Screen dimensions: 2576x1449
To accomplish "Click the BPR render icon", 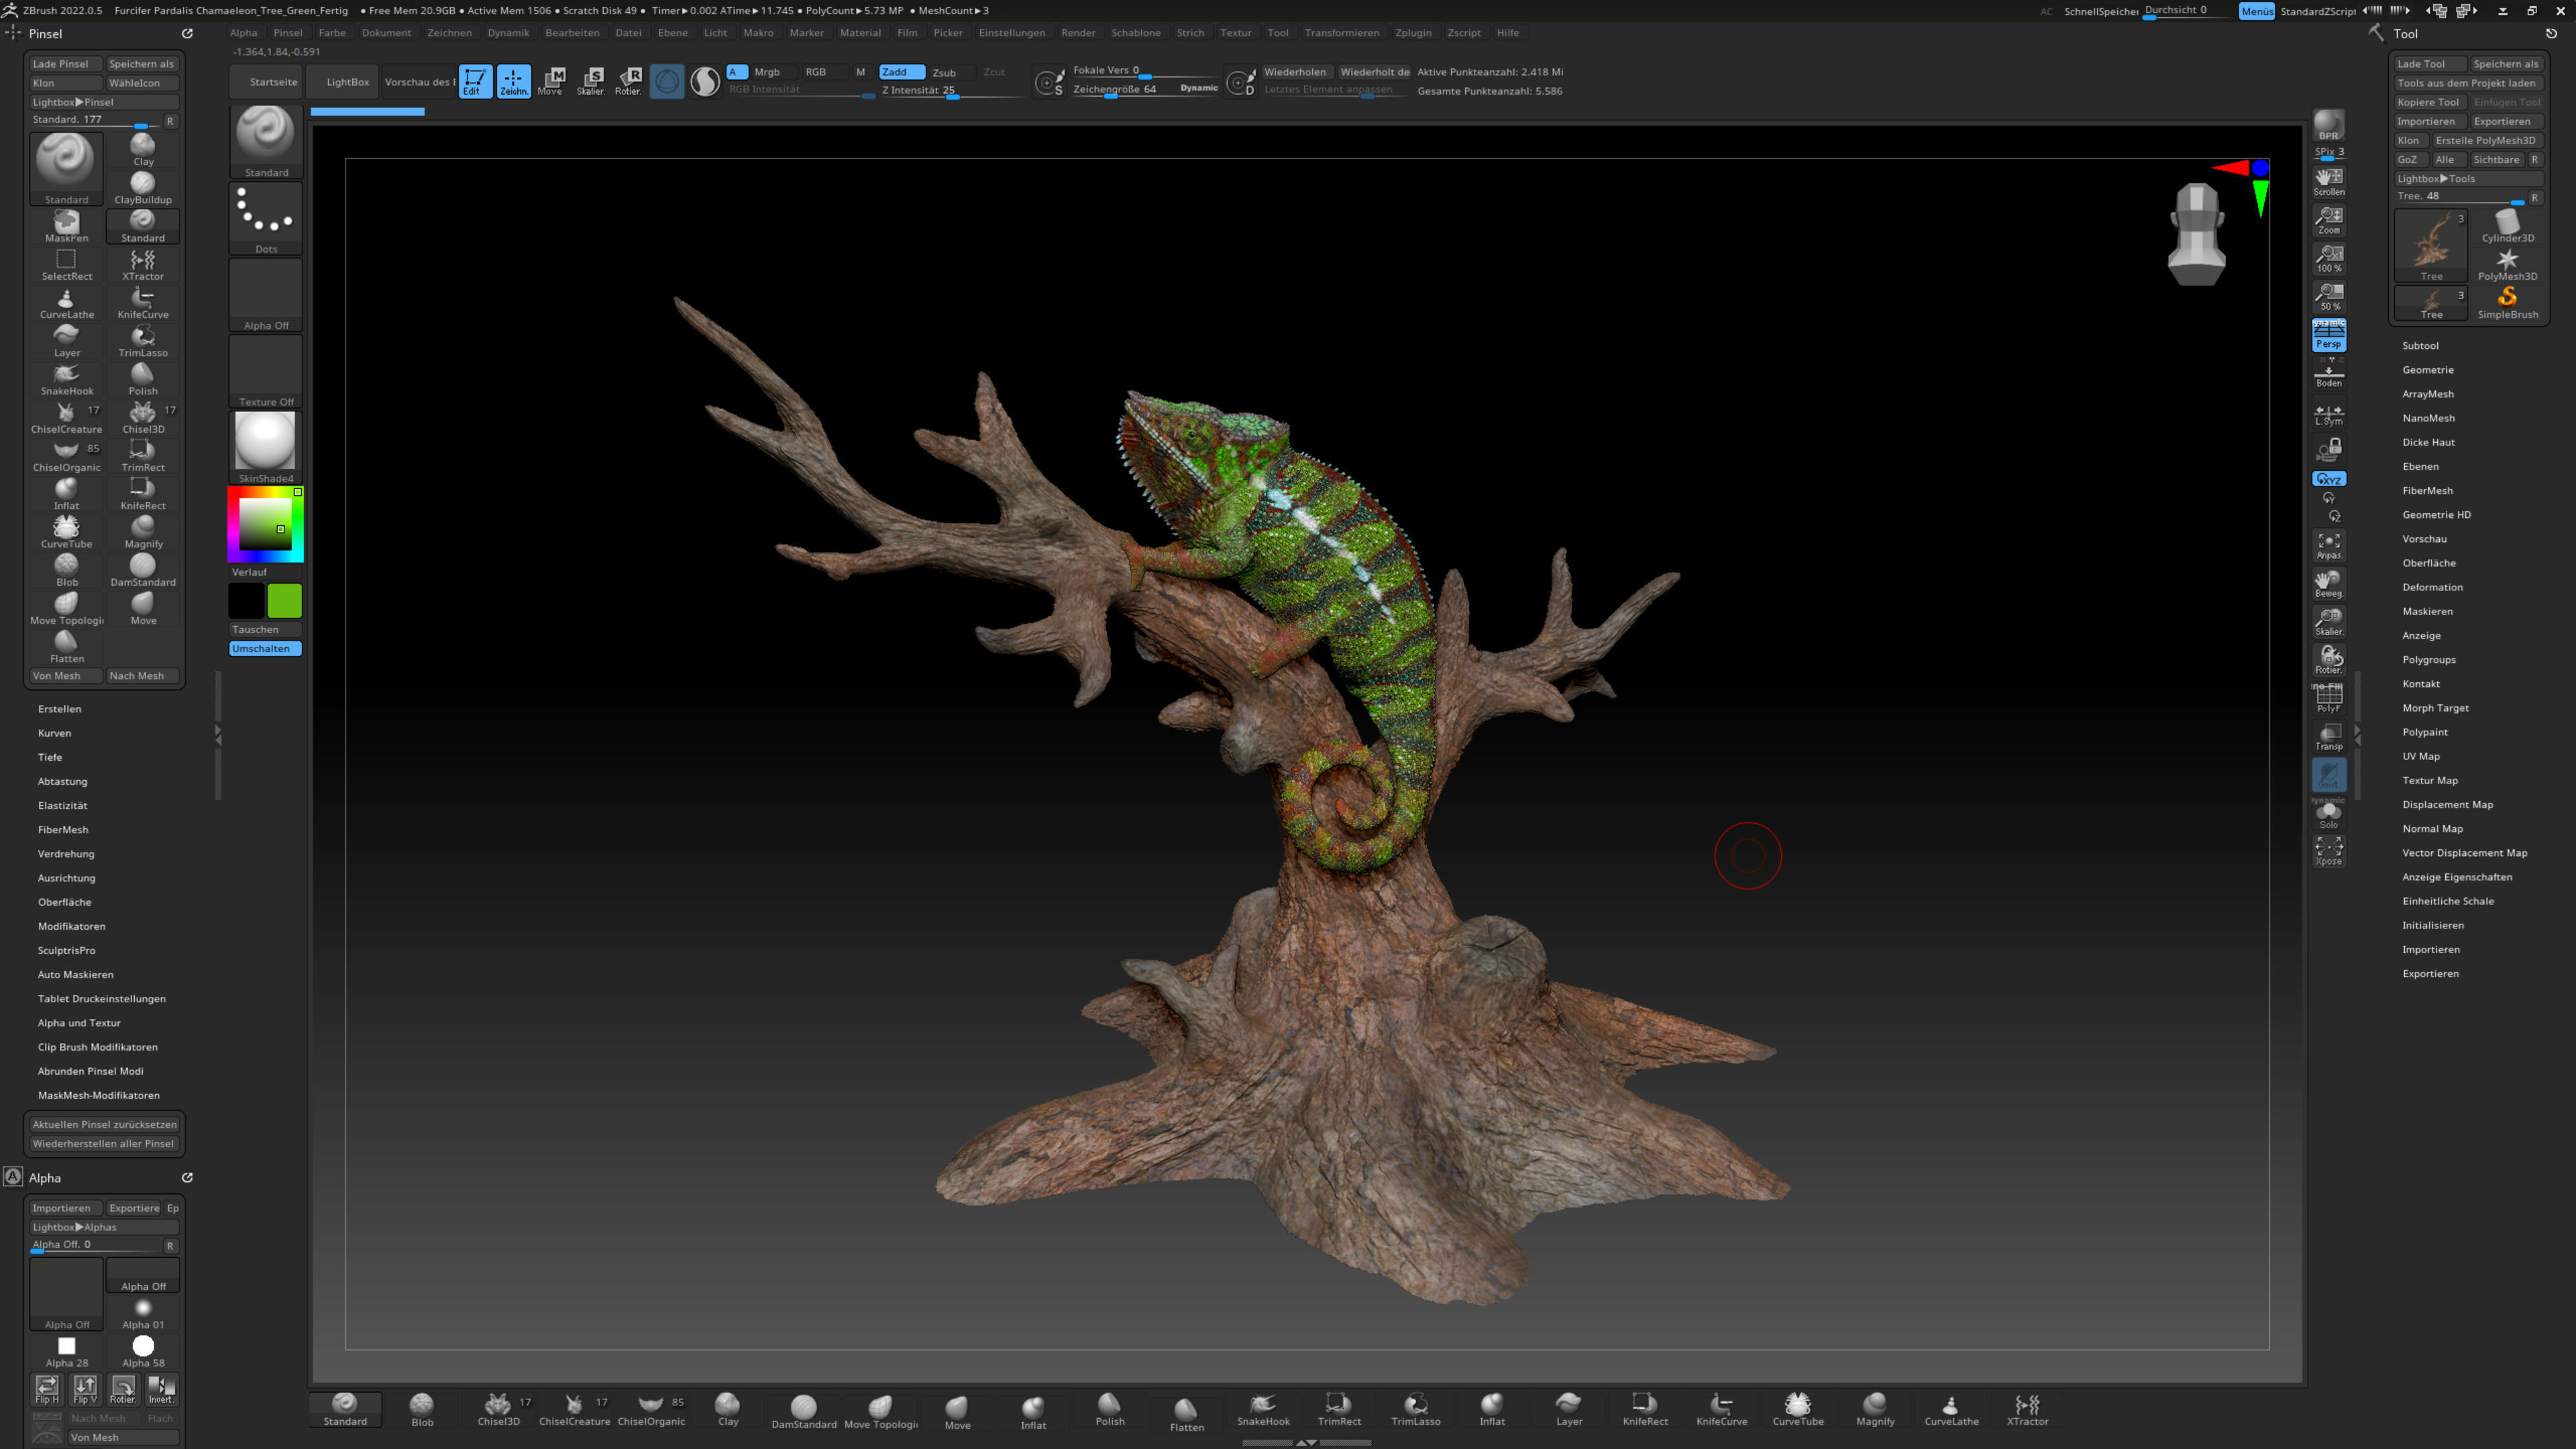I will pyautogui.click(x=2329, y=126).
